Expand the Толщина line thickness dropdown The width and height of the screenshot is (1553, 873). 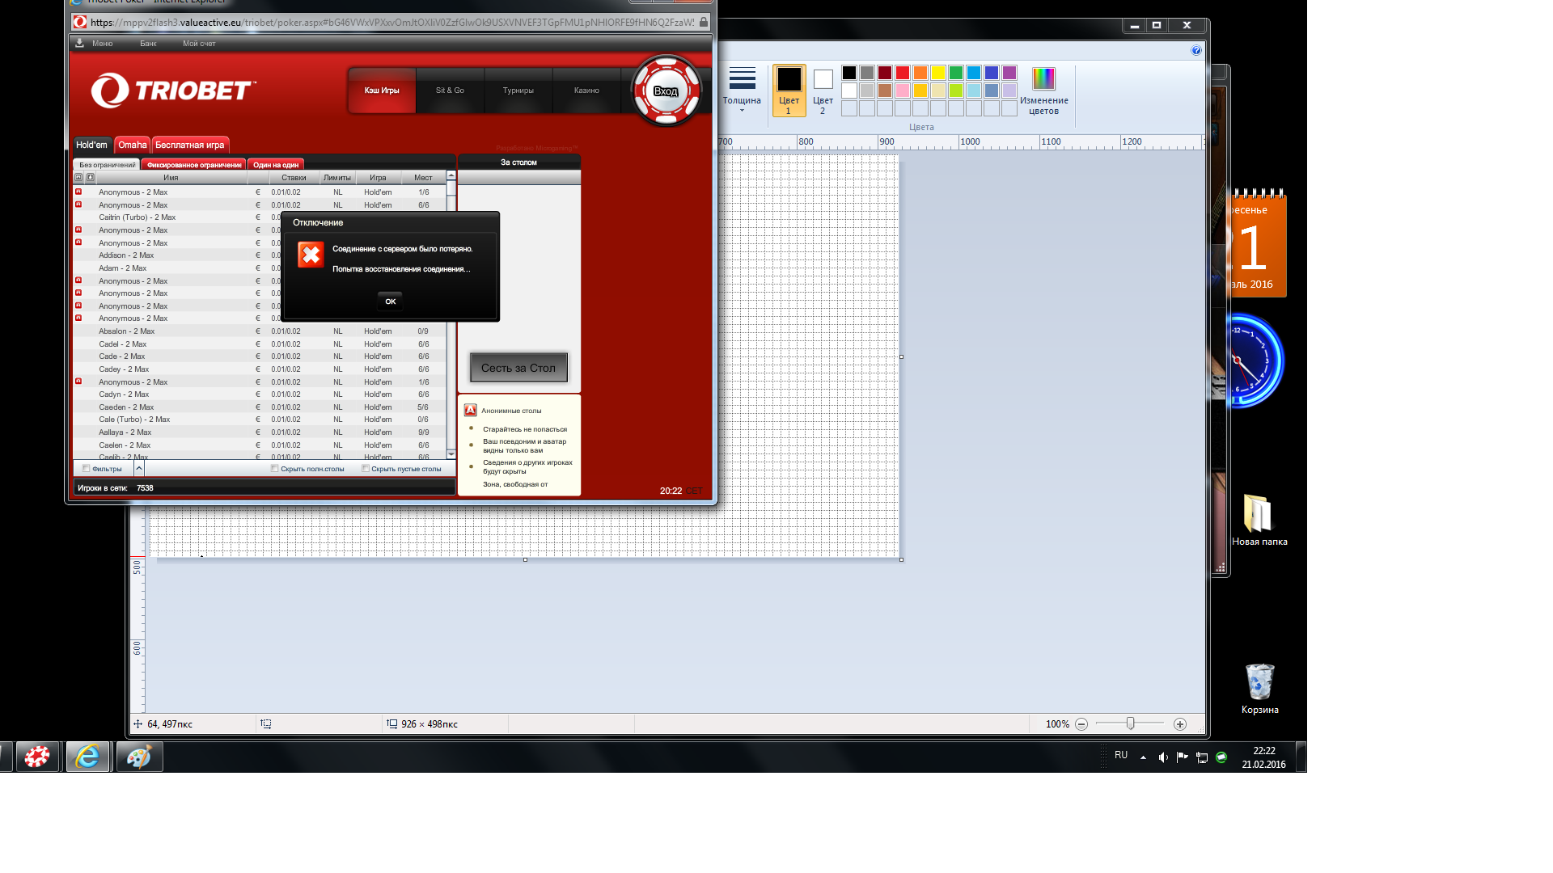(742, 91)
